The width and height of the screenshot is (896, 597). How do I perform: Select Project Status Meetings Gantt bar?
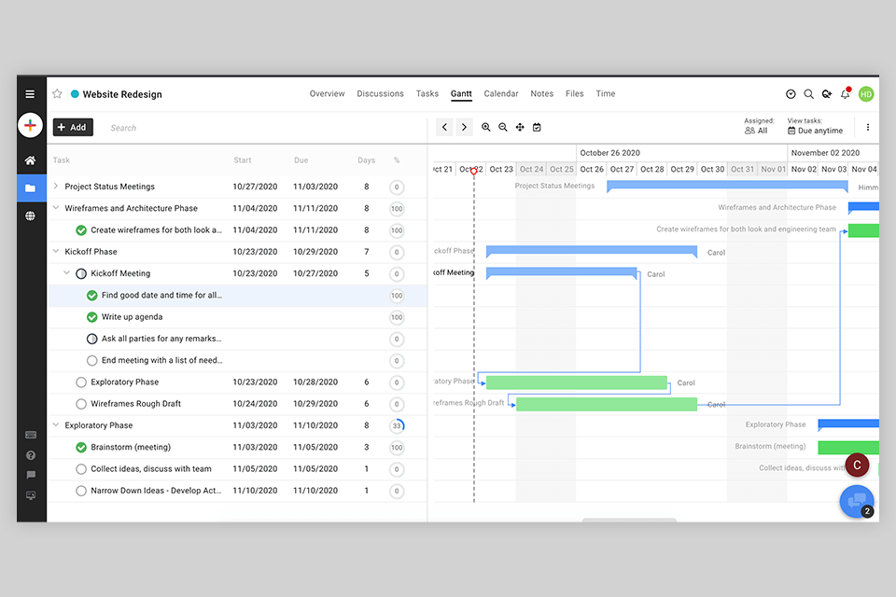coord(727,187)
